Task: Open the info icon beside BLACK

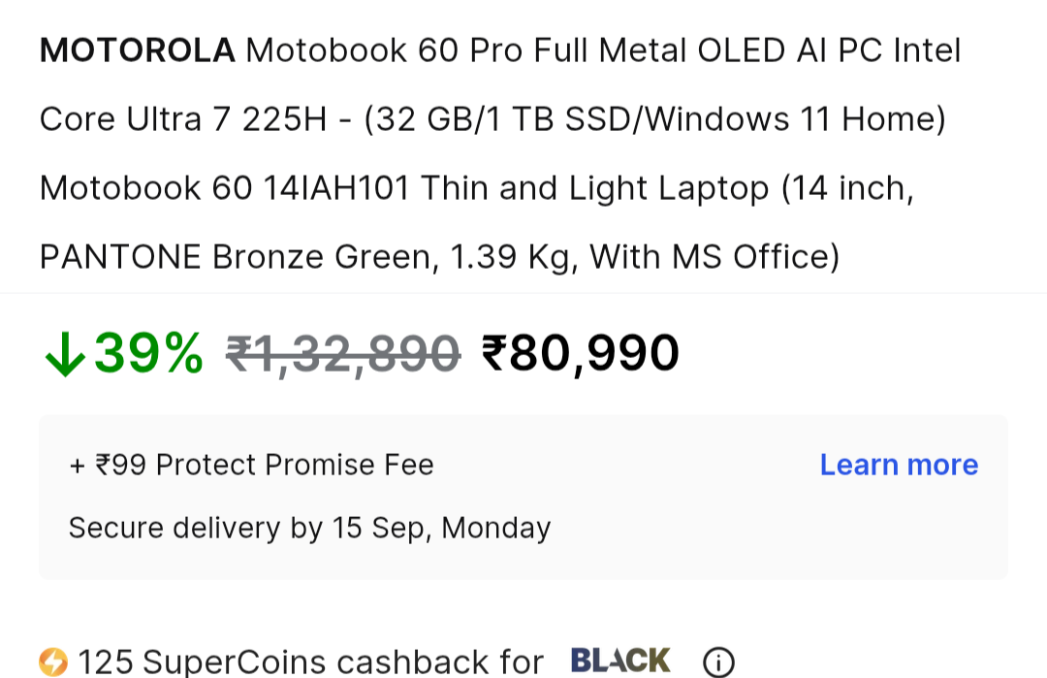Action: tap(717, 663)
